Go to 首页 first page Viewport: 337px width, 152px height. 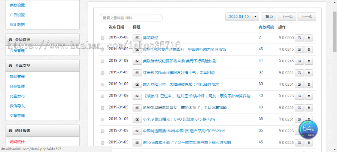pyautogui.click(x=269, y=17)
